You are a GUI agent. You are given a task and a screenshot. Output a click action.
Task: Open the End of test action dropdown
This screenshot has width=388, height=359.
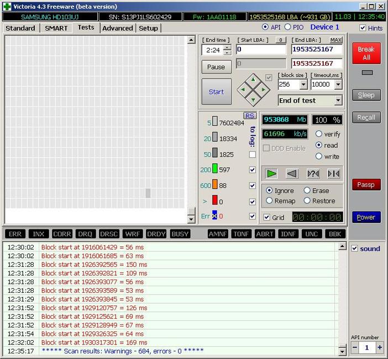click(x=338, y=100)
